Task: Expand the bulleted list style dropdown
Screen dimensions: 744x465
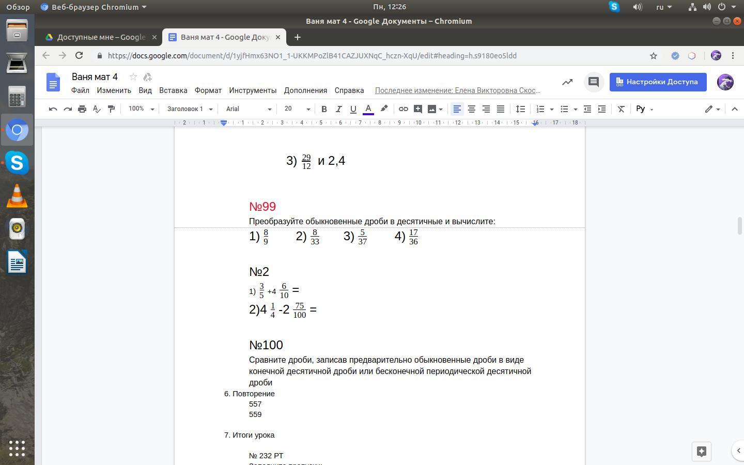Action: [576, 110]
